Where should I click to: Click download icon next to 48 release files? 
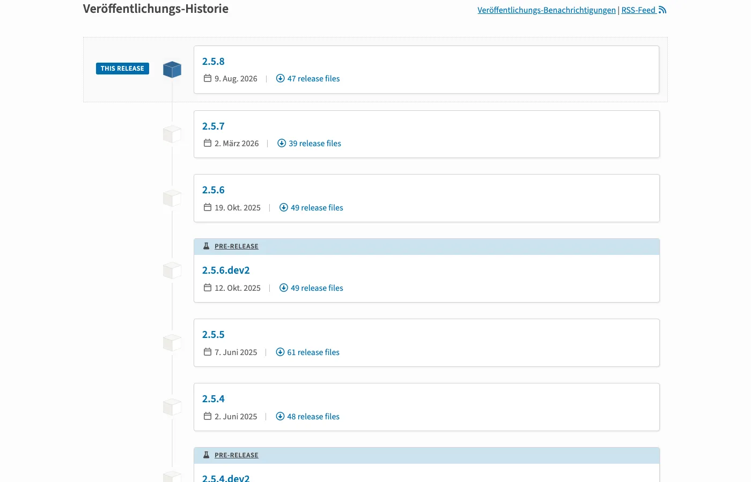tap(280, 416)
